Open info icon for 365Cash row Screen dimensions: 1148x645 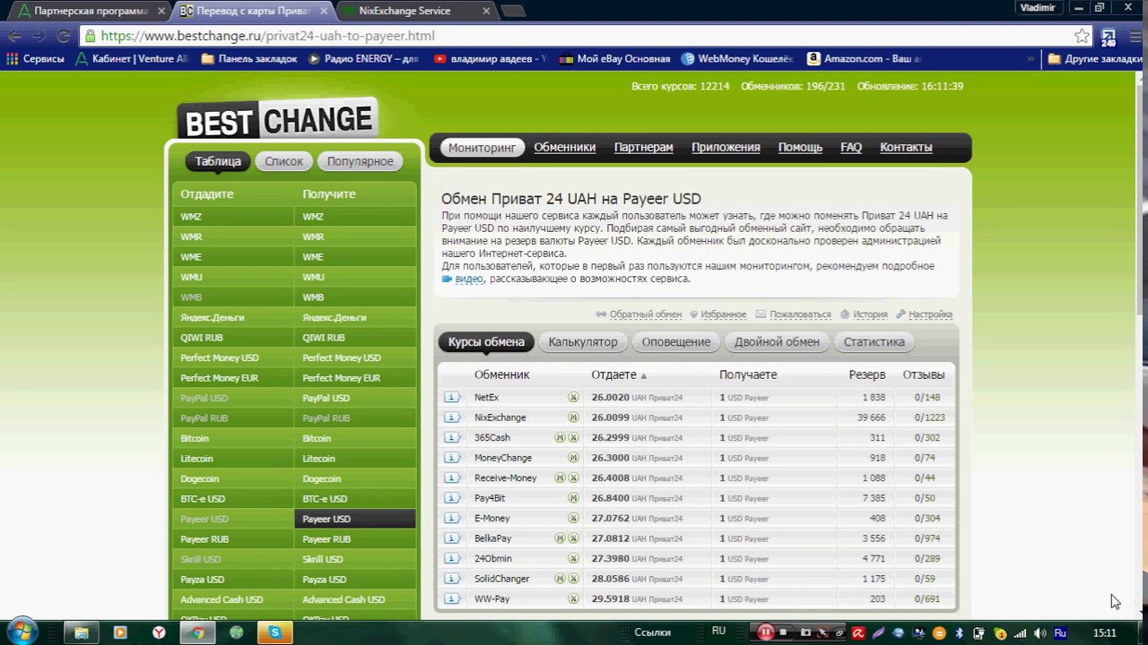452,437
